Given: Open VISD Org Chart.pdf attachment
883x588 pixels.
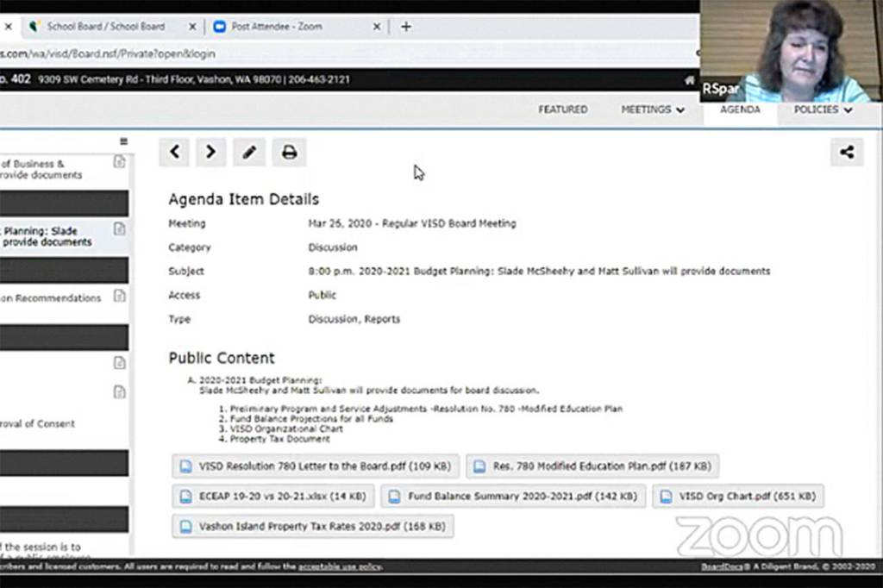Looking at the screenshot, I should (x=737, y=497).
